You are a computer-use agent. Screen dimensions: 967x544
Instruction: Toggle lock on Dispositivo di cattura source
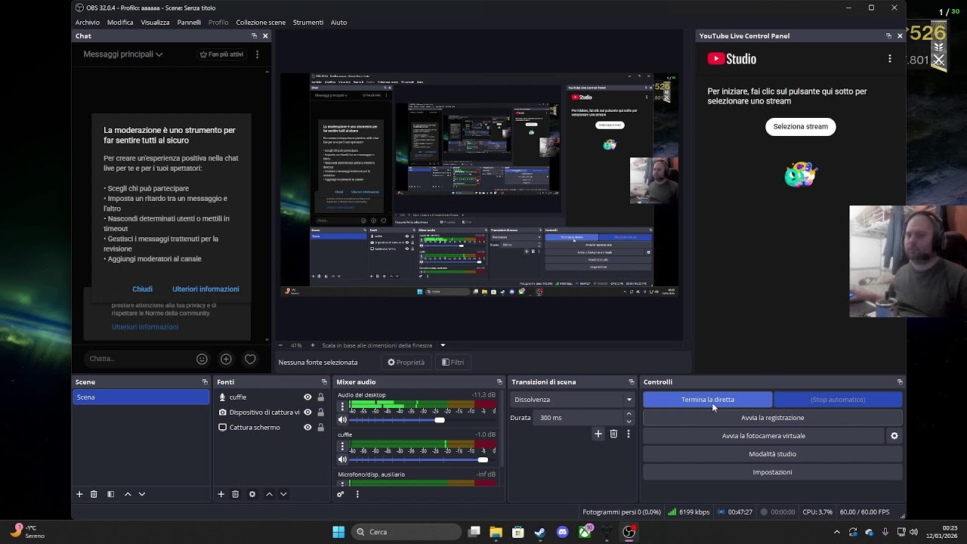click(320, 413)
